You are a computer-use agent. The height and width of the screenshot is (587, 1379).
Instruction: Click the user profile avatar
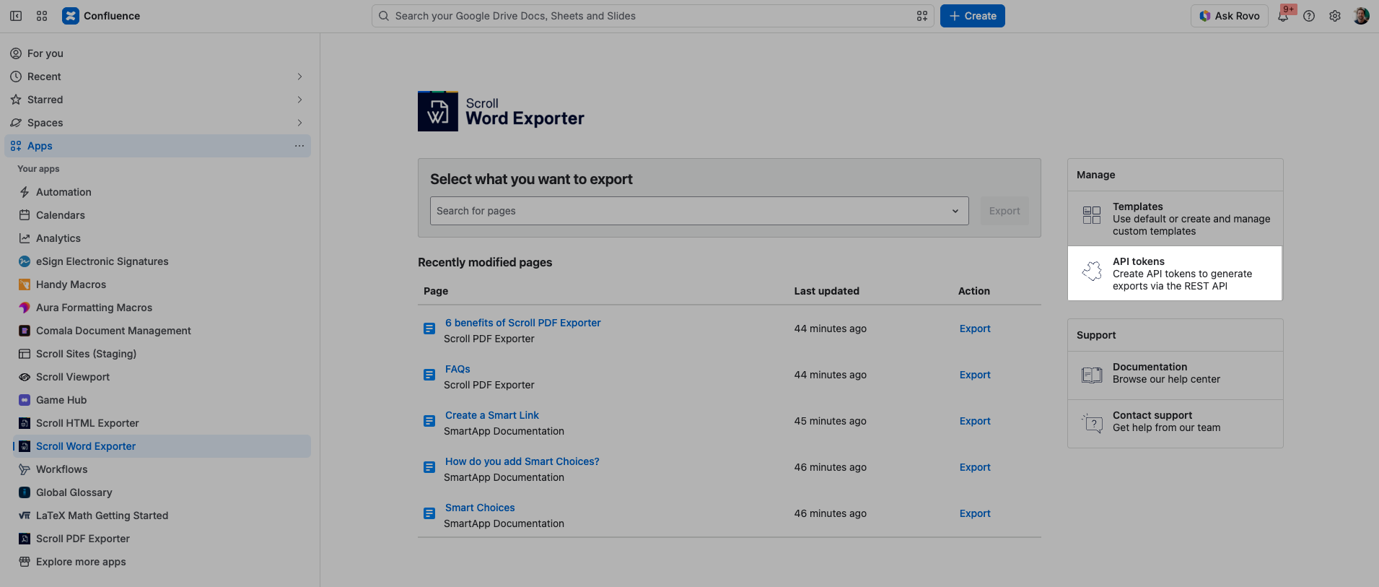(x=1361, y=16)
